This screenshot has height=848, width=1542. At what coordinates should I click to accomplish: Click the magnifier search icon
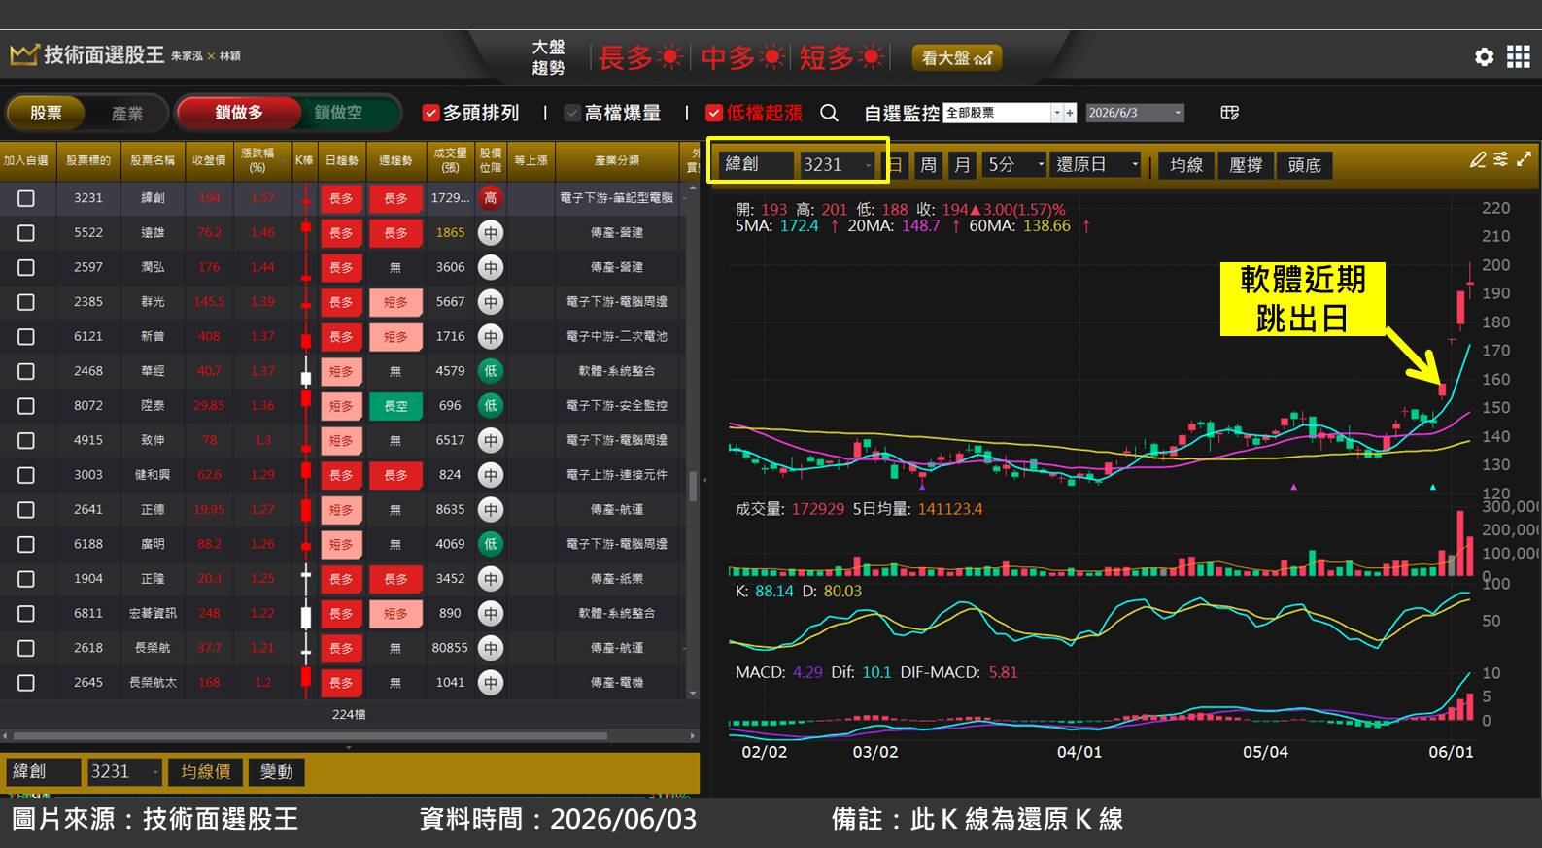pyautogui.click(x=829, y=113)
